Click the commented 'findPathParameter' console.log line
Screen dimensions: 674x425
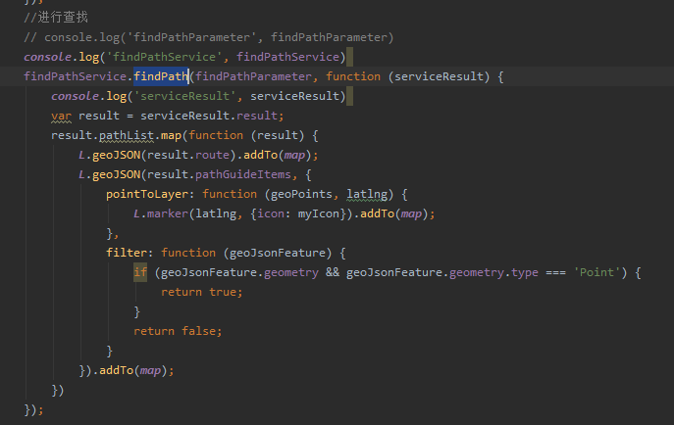point(208,37)
